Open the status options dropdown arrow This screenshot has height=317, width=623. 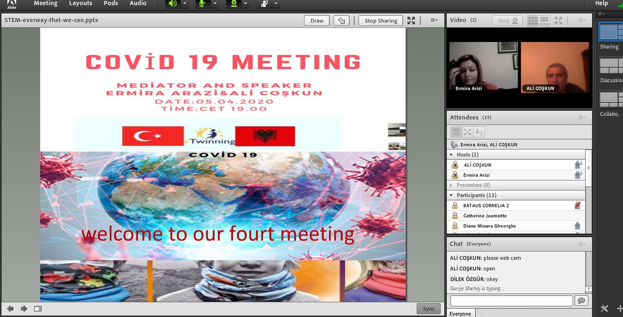tap(276, 4)
